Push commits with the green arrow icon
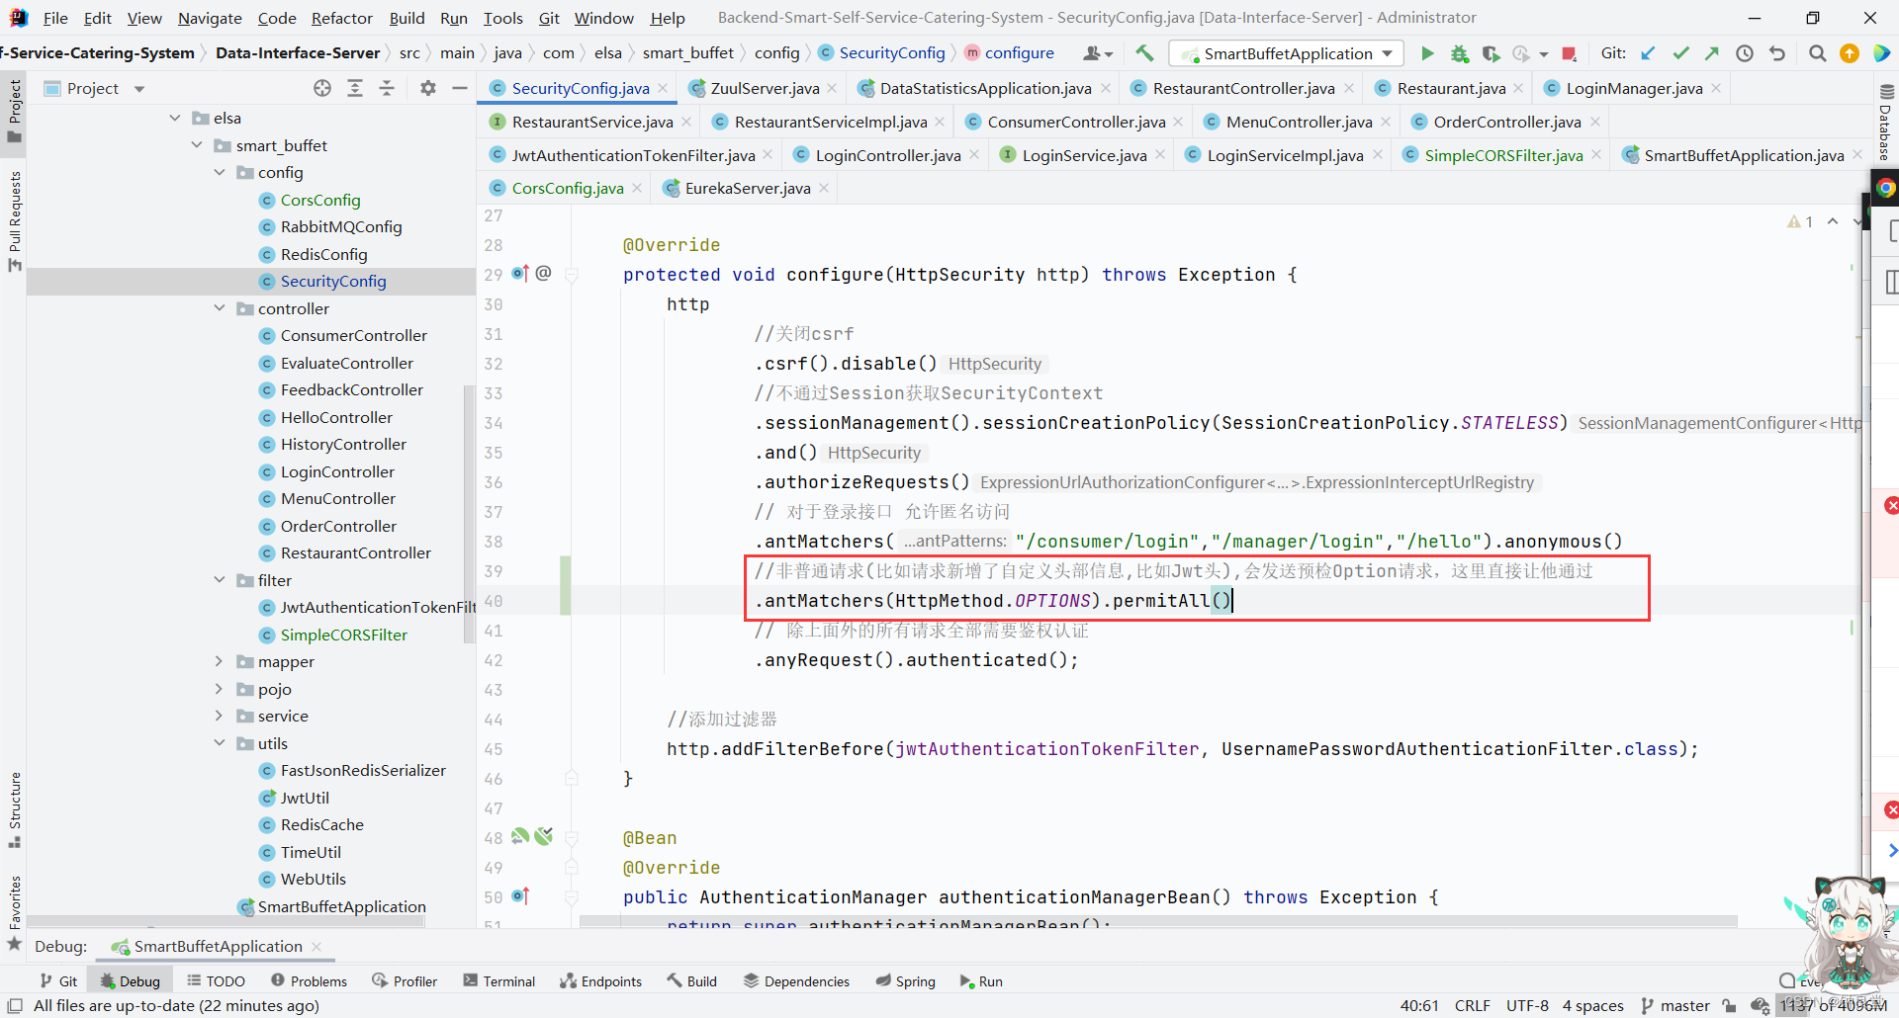This screenshot has width=1899, height=1018. [x=1712, y=53]
